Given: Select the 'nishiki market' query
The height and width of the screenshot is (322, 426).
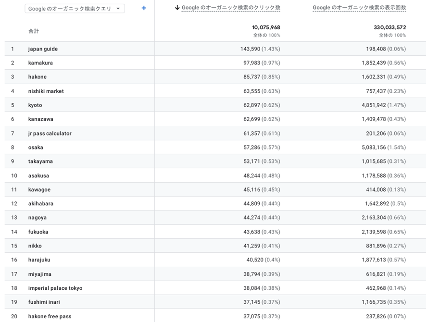Looking at the screenshot, I should tap(46, 91).
